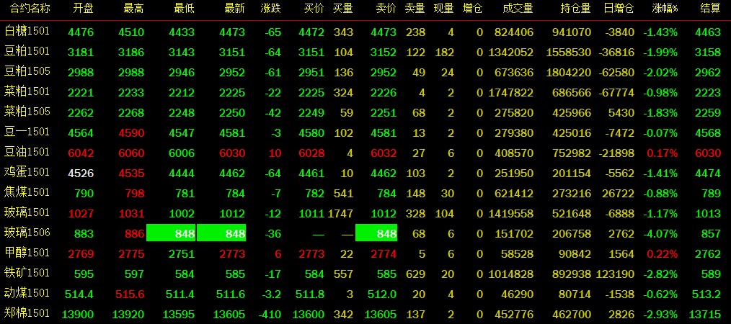Click the 买价 column header
The image size is (731, 324).
pos(314,9)
